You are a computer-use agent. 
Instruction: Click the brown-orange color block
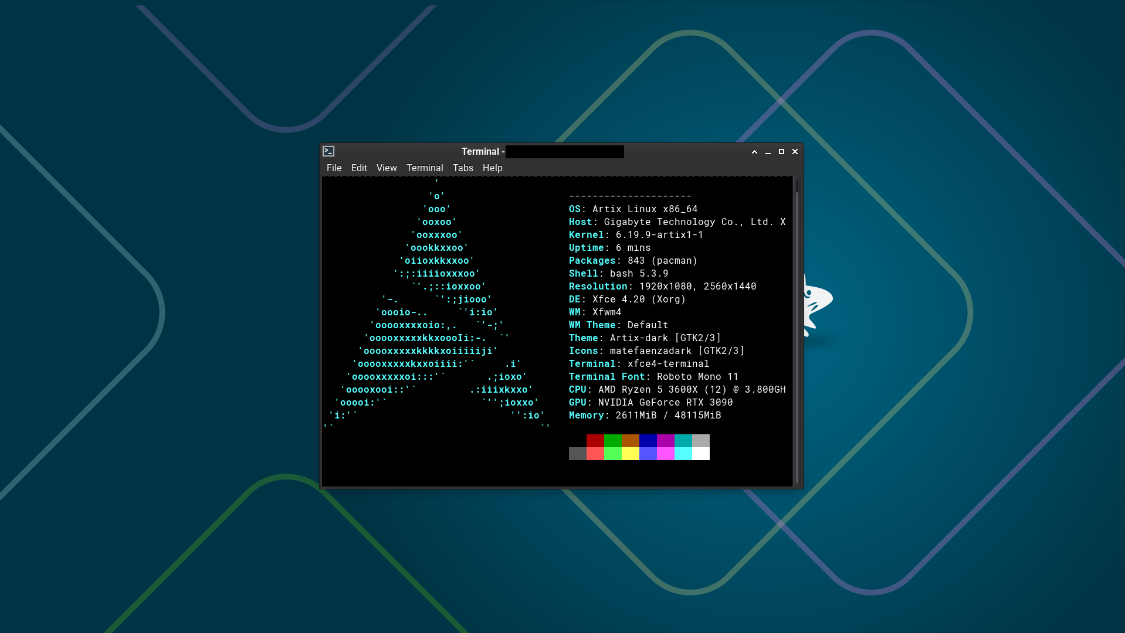pyautogui.click(x=631, y=441)
